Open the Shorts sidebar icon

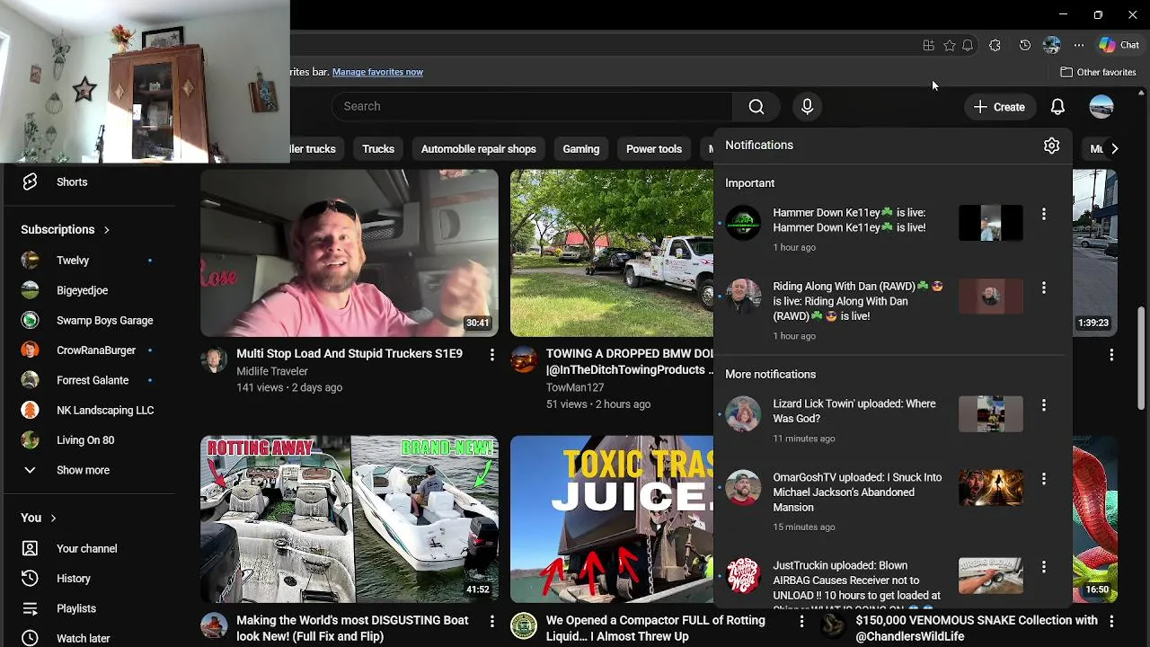click(x=30, y=182)
